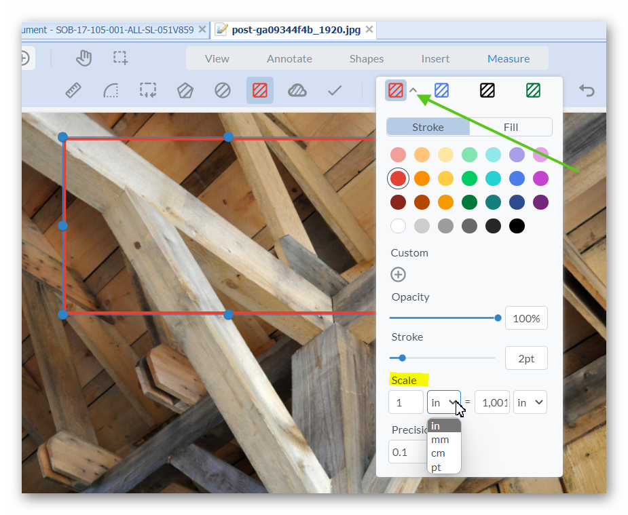Select the arc measurement tool

[111, 90]
